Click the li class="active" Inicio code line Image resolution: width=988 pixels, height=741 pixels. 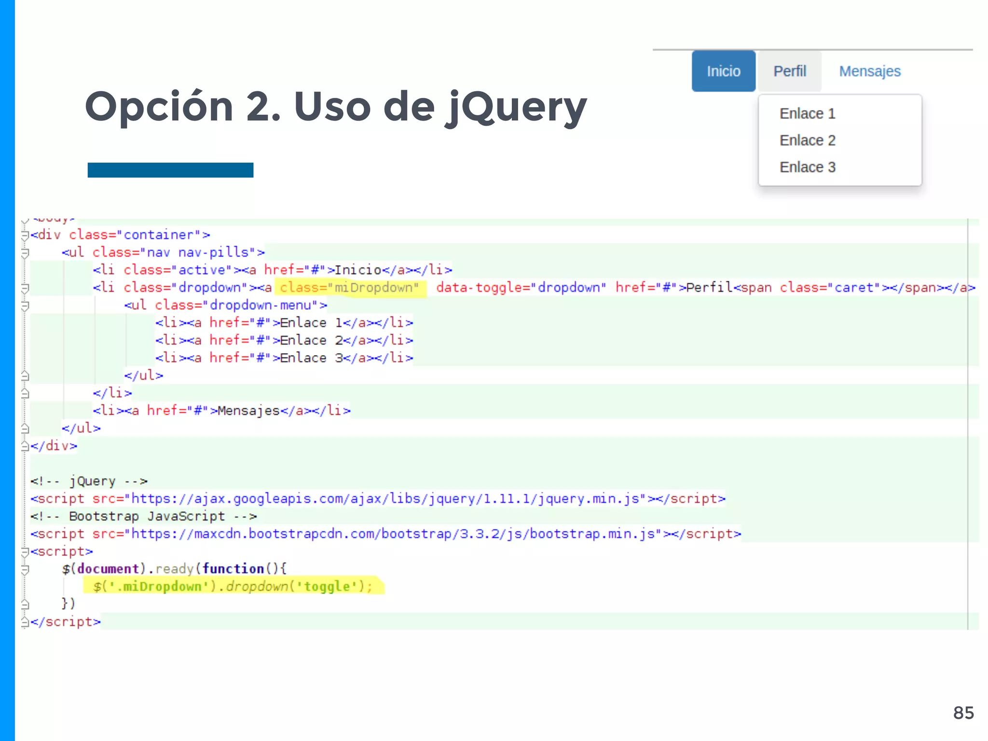273,270
